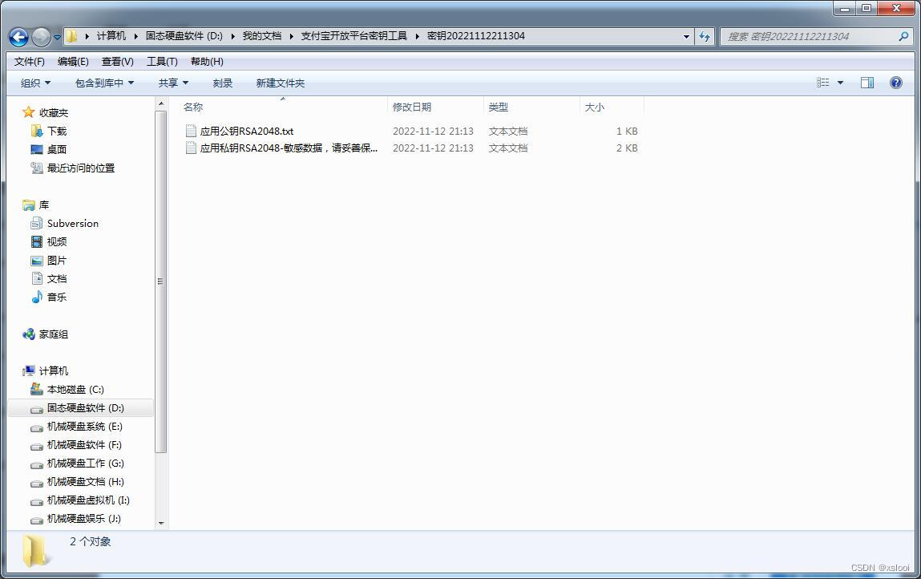The height and width of the screenshot is (579, 921).
Task: Open the 工具(T) menu
Action: click(162, 62)
